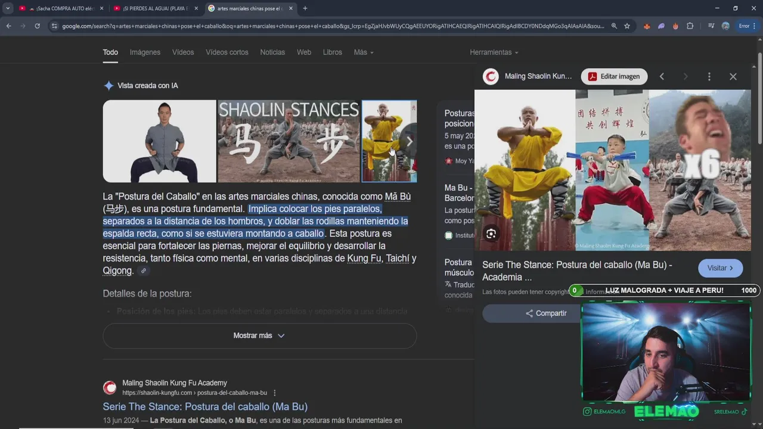The width and height of the screenshot is (763, 429).
Task: Open the image panel three-dot menu
Action: [709, 76]
